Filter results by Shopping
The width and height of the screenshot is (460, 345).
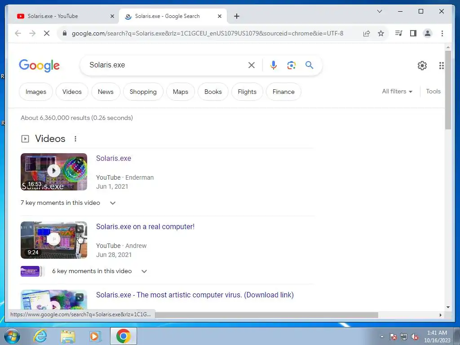coord(143,92)
